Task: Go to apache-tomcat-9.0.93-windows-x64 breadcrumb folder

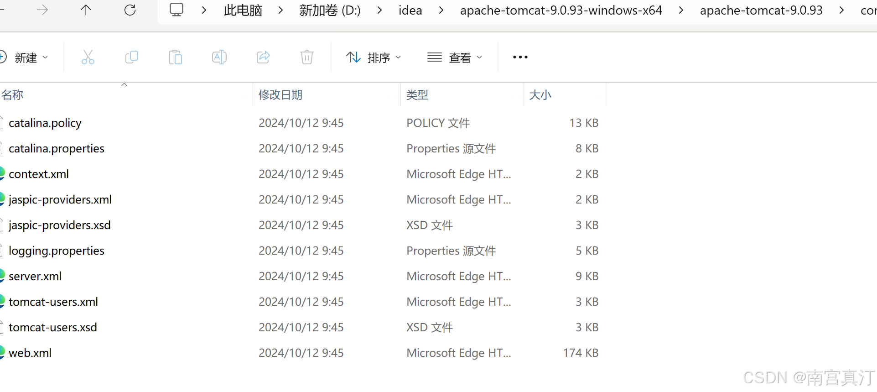Action: point(561,10)
